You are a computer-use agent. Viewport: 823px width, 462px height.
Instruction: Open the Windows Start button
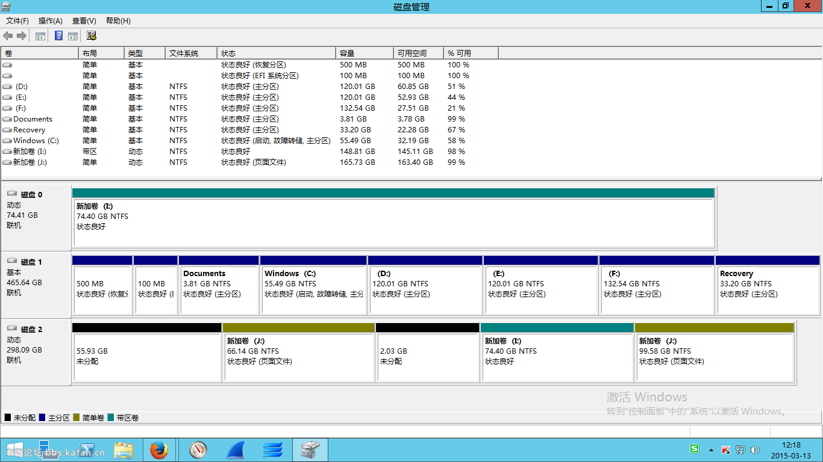pos(14,450)
